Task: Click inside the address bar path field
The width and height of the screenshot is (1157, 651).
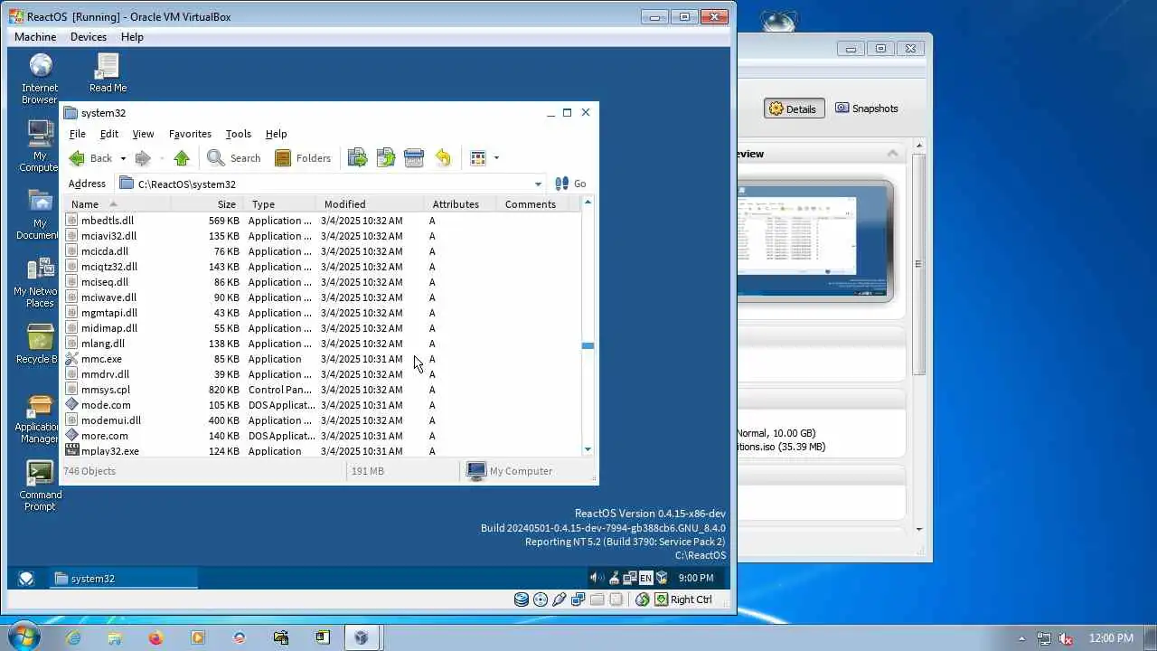Action: (330, 184)
